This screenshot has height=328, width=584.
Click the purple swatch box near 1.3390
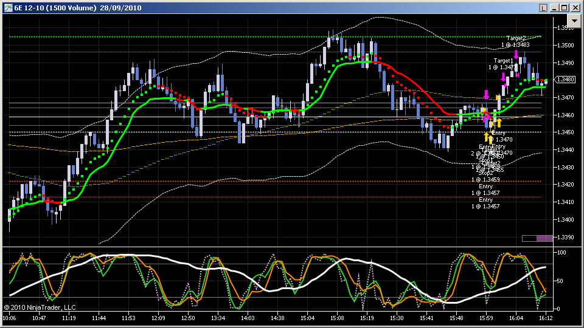coord(544,238)
